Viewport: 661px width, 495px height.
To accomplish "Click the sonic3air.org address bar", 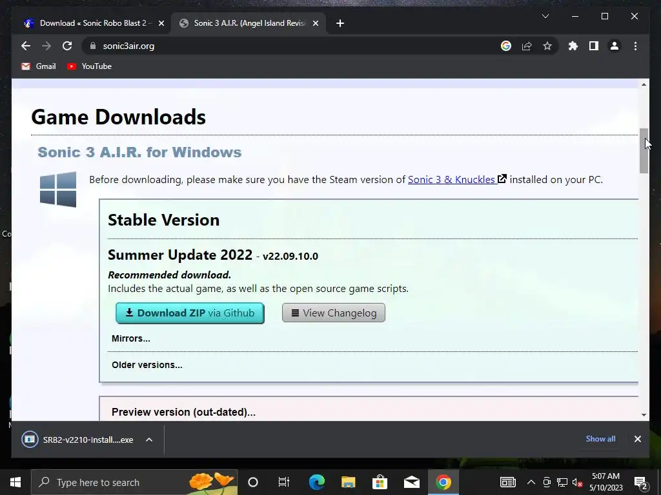I will [x=295, y=46].
